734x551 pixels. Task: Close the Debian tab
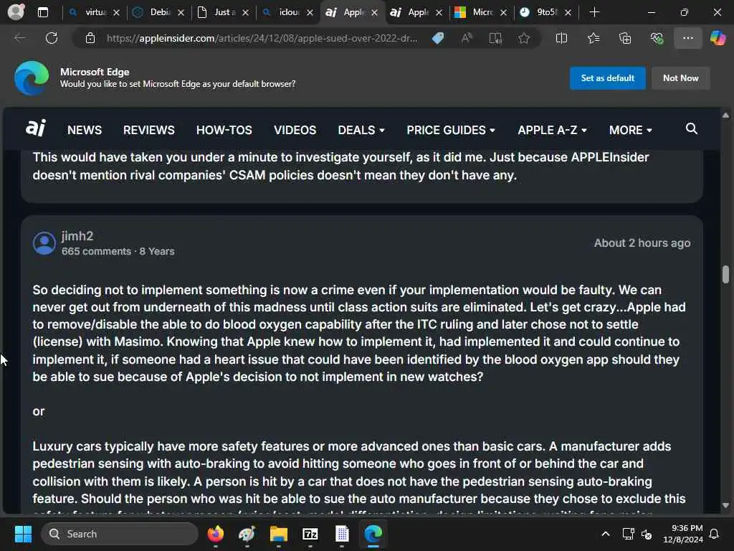click(181, 13)
